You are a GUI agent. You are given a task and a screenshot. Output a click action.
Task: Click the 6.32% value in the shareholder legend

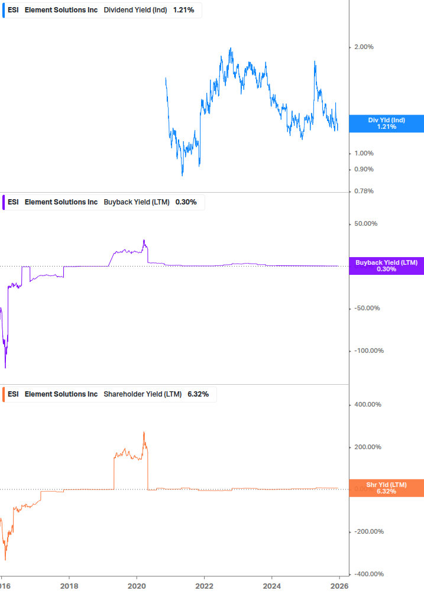point(198,394)
